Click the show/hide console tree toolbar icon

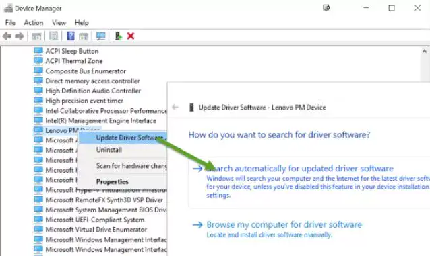pos(36,36)
